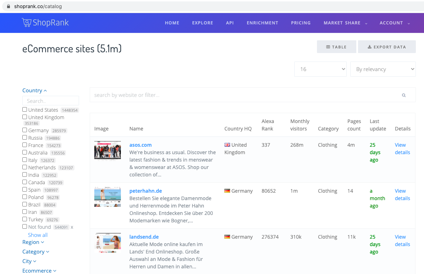Open asos.com site thumbnail
The height and width of the screenshot is (274, 424).
pos(108,151)
